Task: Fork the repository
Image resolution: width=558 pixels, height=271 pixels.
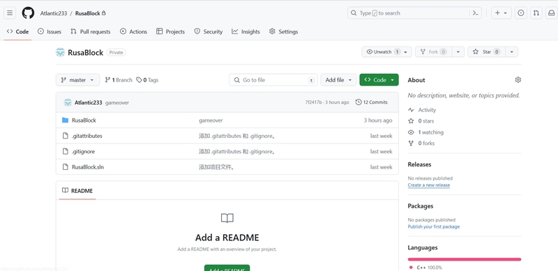Action: (x=433, y=52)
